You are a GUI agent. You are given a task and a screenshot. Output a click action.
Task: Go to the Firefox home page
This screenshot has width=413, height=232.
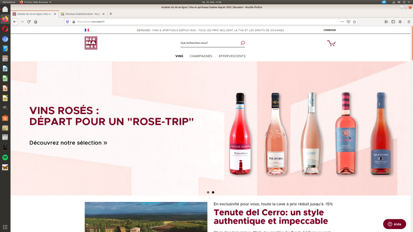(x=36, y=22)
